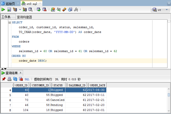
Task: Click the To Upper/Lower case Aa icon
Action: coord(59,10)
